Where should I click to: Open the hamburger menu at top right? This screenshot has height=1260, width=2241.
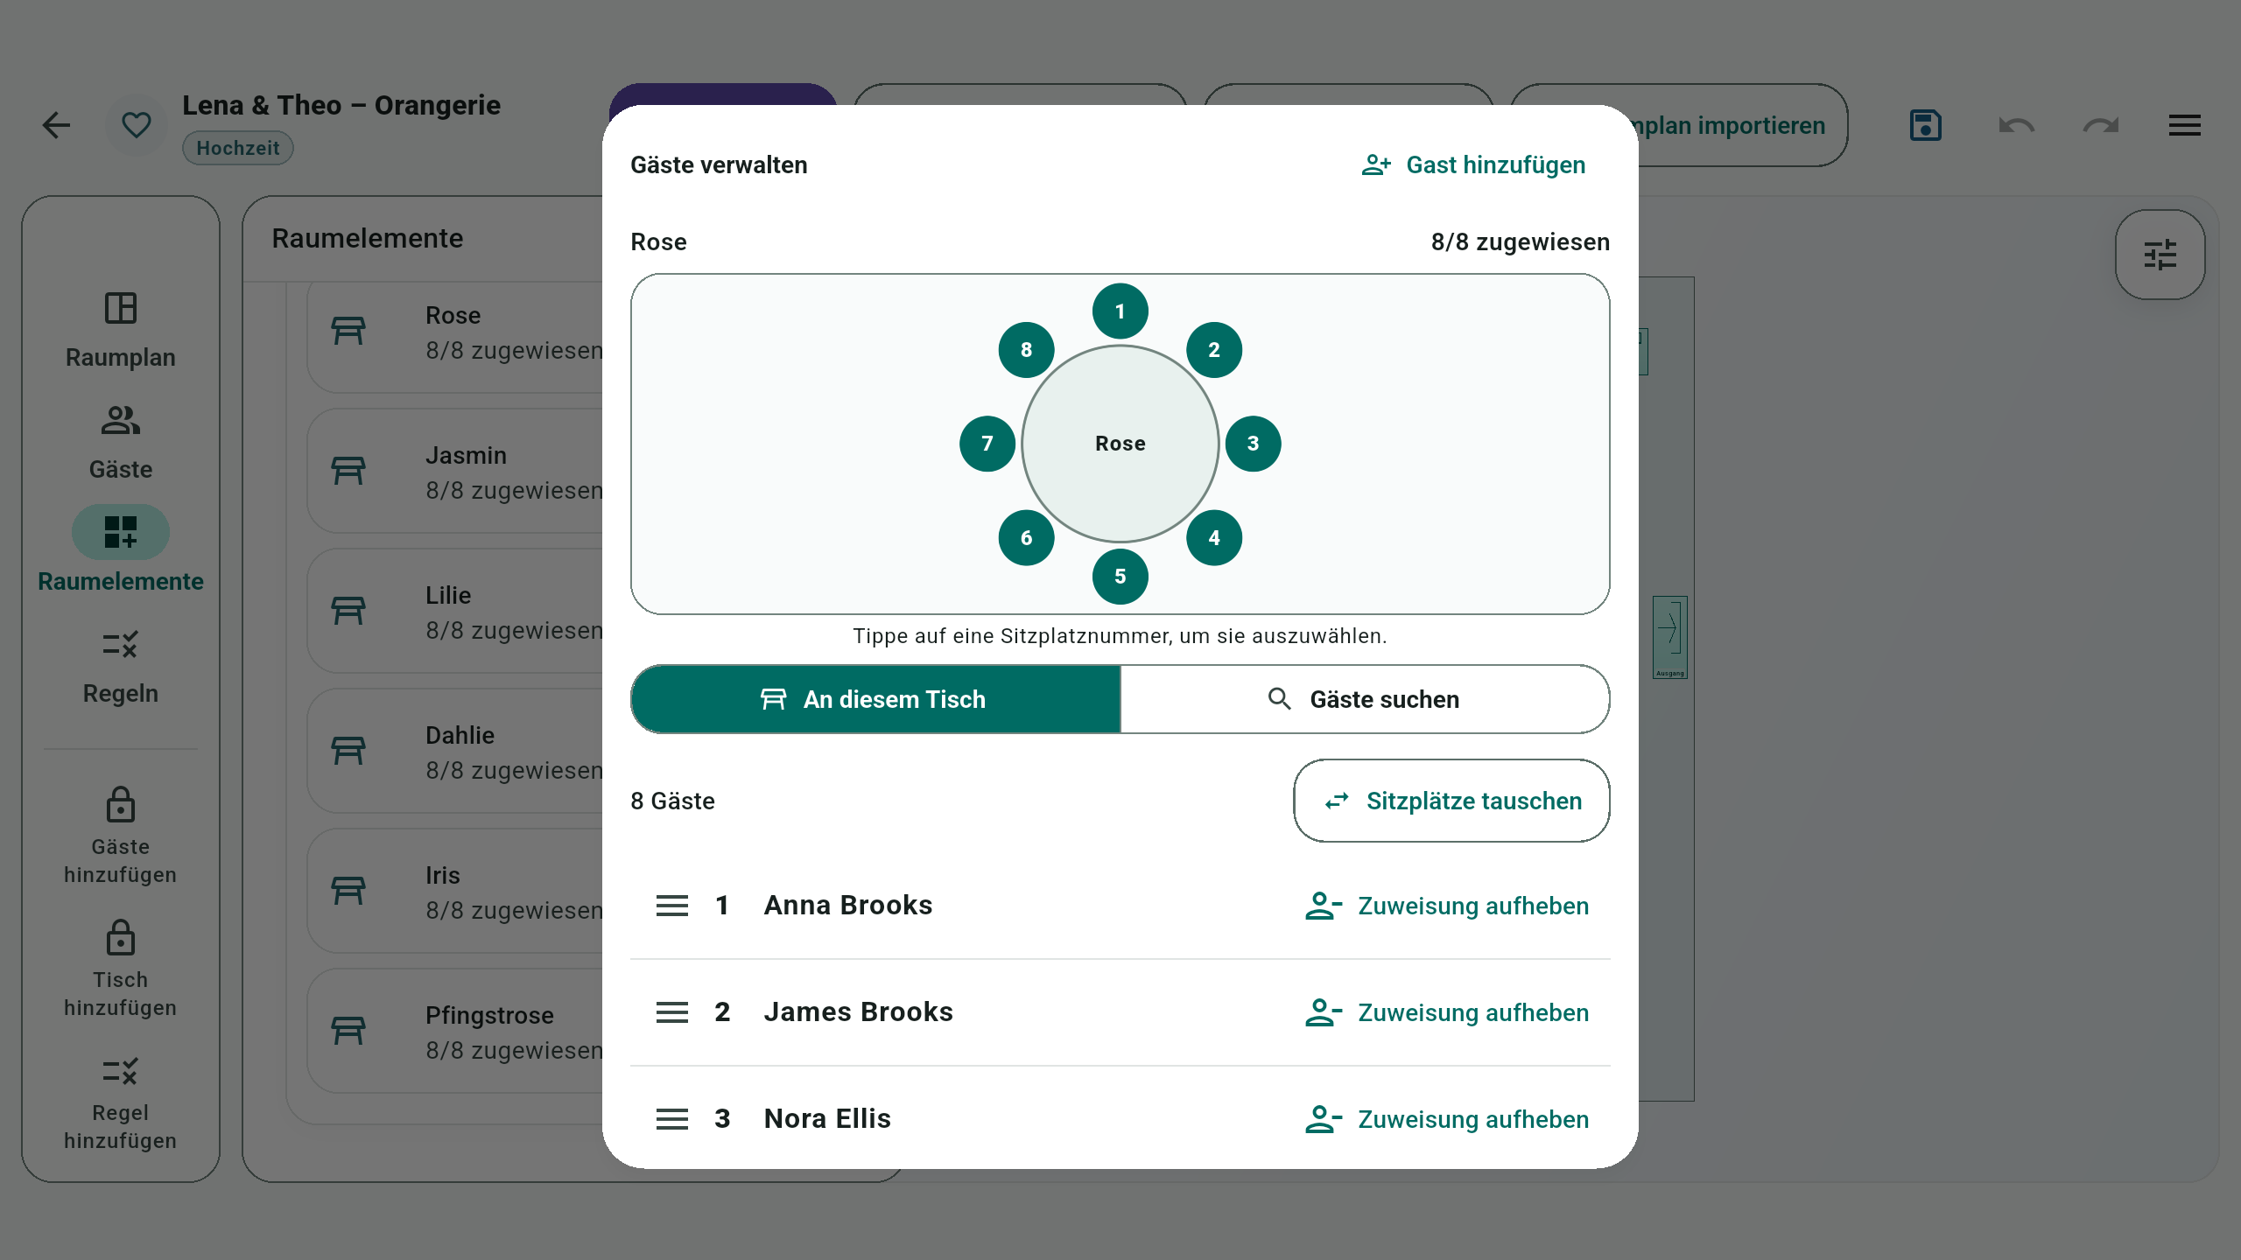tap(2185, 125)
